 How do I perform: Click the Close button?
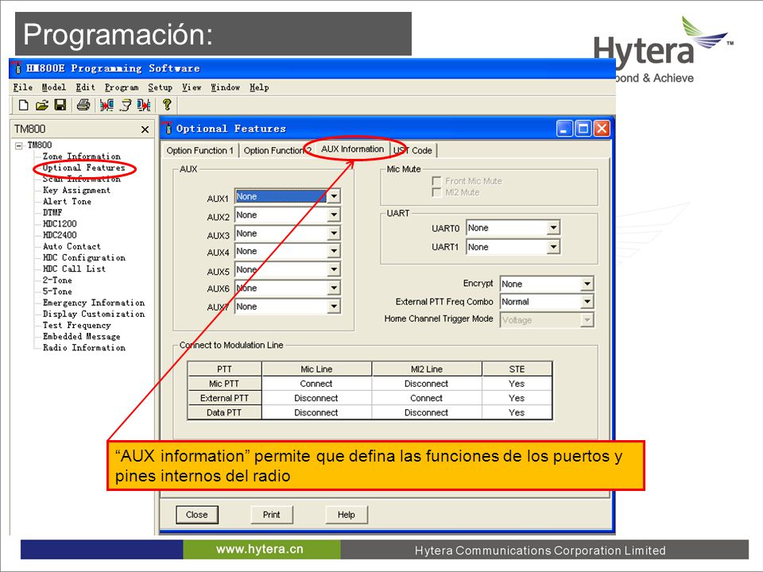[196, 515]
